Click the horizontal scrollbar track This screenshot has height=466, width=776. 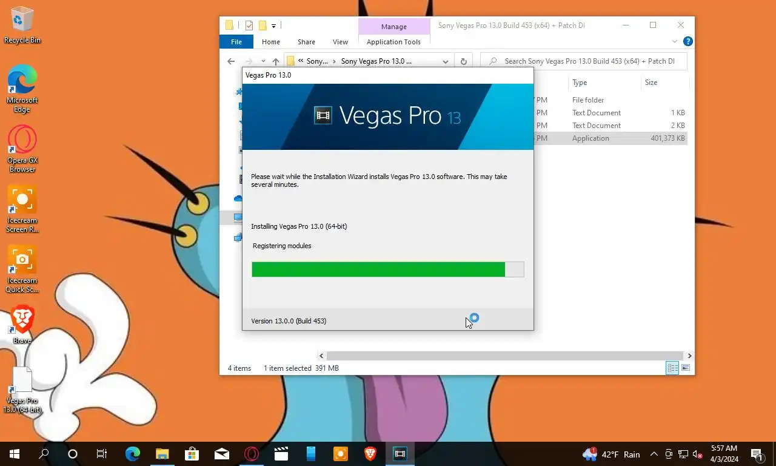pyautogui.click(x=505, y=356)
